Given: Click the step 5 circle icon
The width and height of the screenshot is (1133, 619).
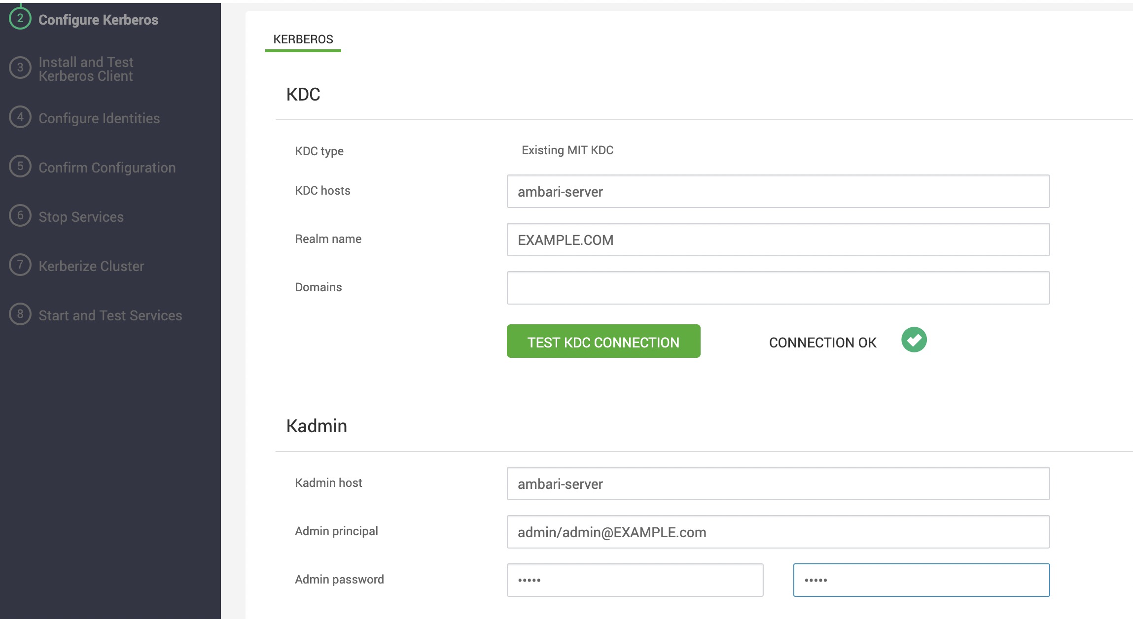Looking at the screenshot, I should coord(20,167).
